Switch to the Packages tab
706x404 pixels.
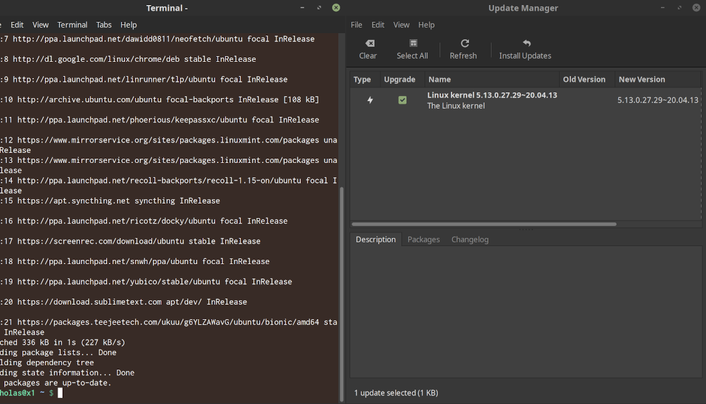click(x=423, y=239)
